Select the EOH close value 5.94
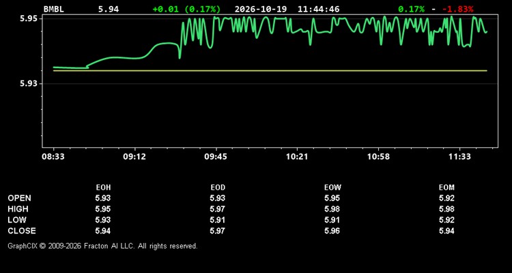The image size is (512, 273). point(103,231)
